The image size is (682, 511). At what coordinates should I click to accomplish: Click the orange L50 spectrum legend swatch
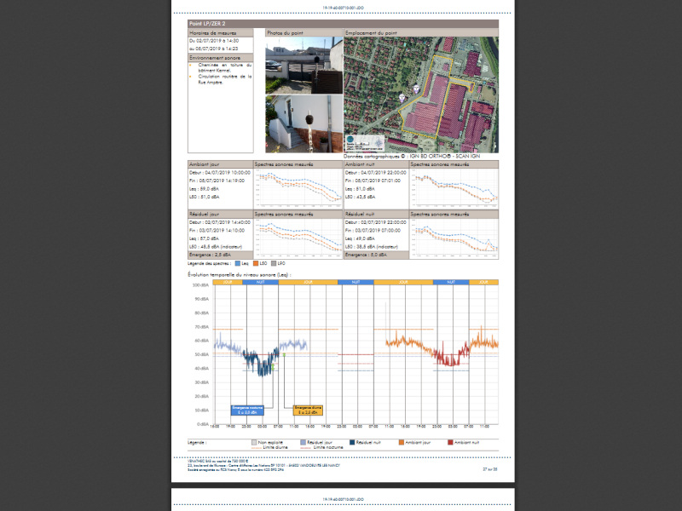pos(256,263)
